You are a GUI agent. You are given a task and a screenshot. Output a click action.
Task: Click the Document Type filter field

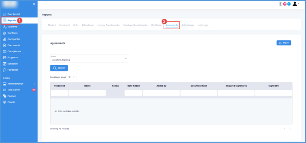click(x=199, y=93)
